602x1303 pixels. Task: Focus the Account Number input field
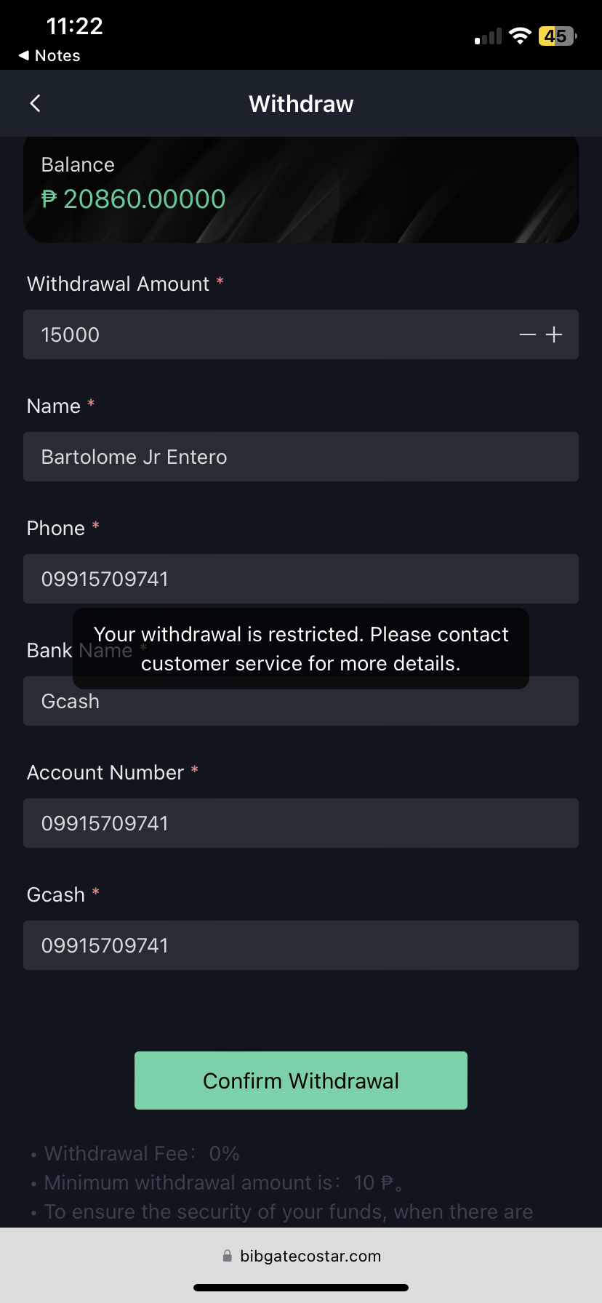point(301,823)
